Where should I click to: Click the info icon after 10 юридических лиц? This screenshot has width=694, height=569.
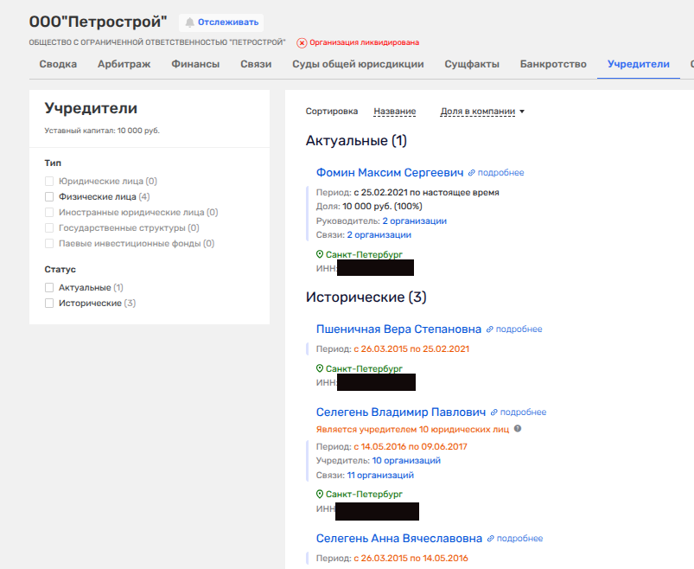point(518,428)
